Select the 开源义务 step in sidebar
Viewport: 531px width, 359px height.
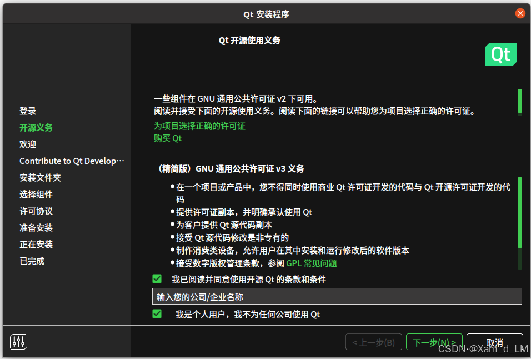pos(36,128)
